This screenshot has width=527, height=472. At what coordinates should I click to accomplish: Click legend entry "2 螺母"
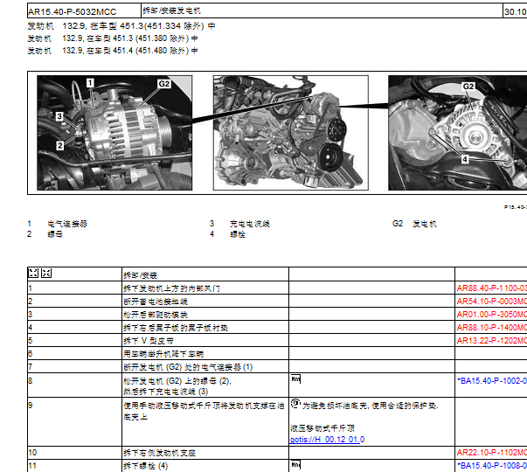click(45, 234)
